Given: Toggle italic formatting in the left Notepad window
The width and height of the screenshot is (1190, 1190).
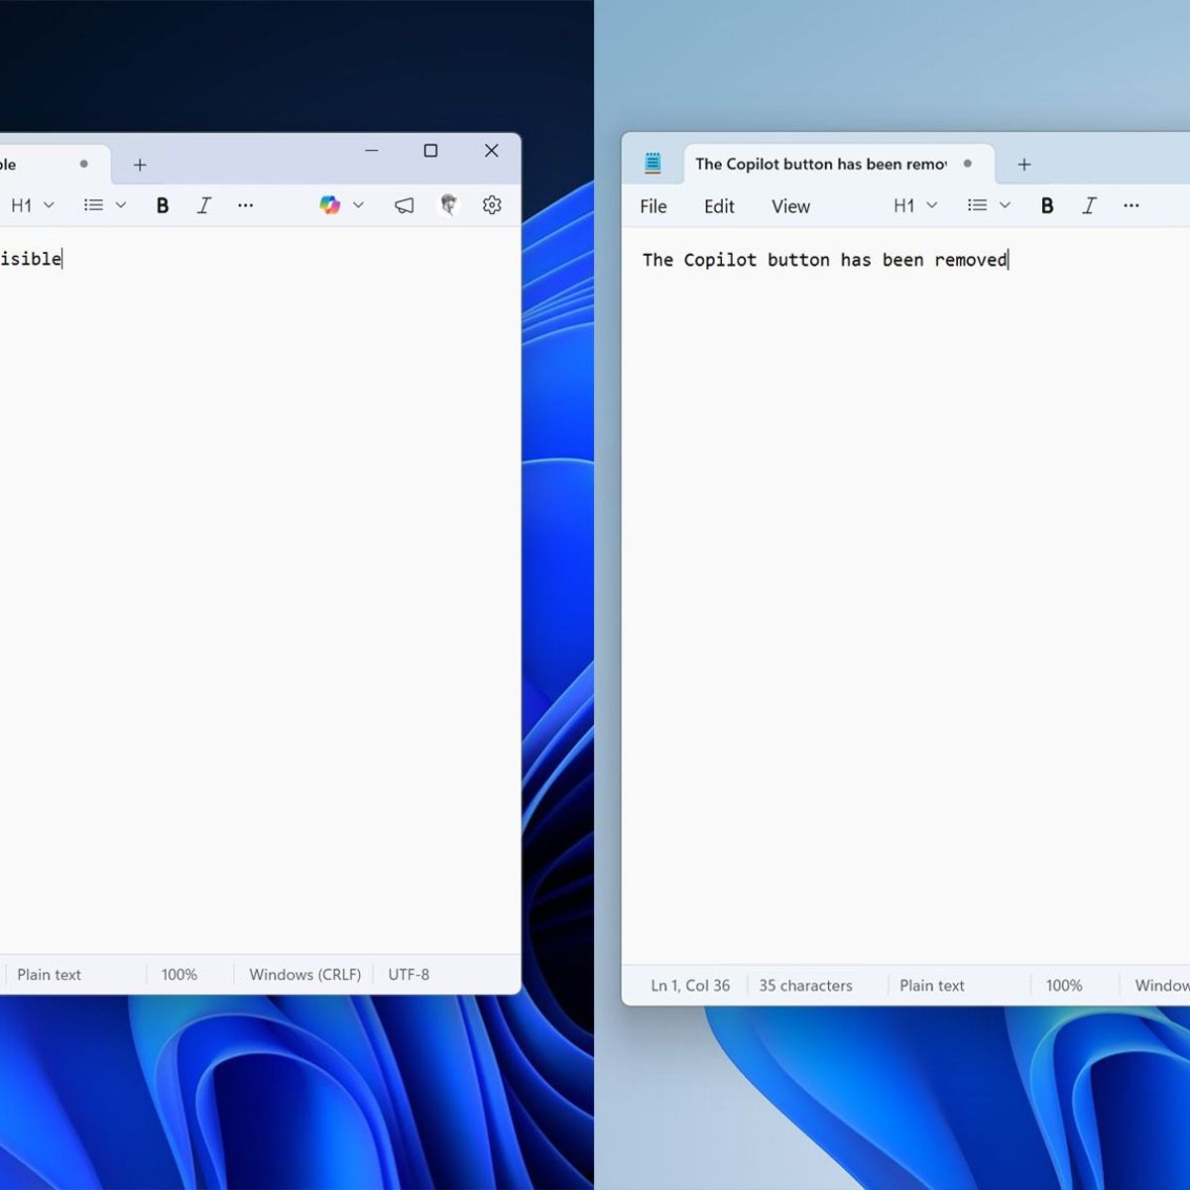Looking at the screenshot, I should 204,205.
